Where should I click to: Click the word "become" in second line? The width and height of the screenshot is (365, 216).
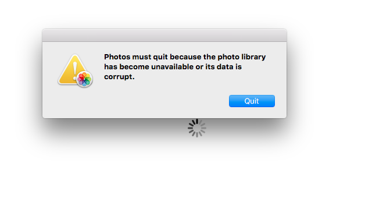click(x=134, y=67)
